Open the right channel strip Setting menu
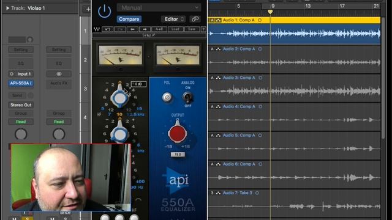 pyautogui.click(x=59, y=50)
